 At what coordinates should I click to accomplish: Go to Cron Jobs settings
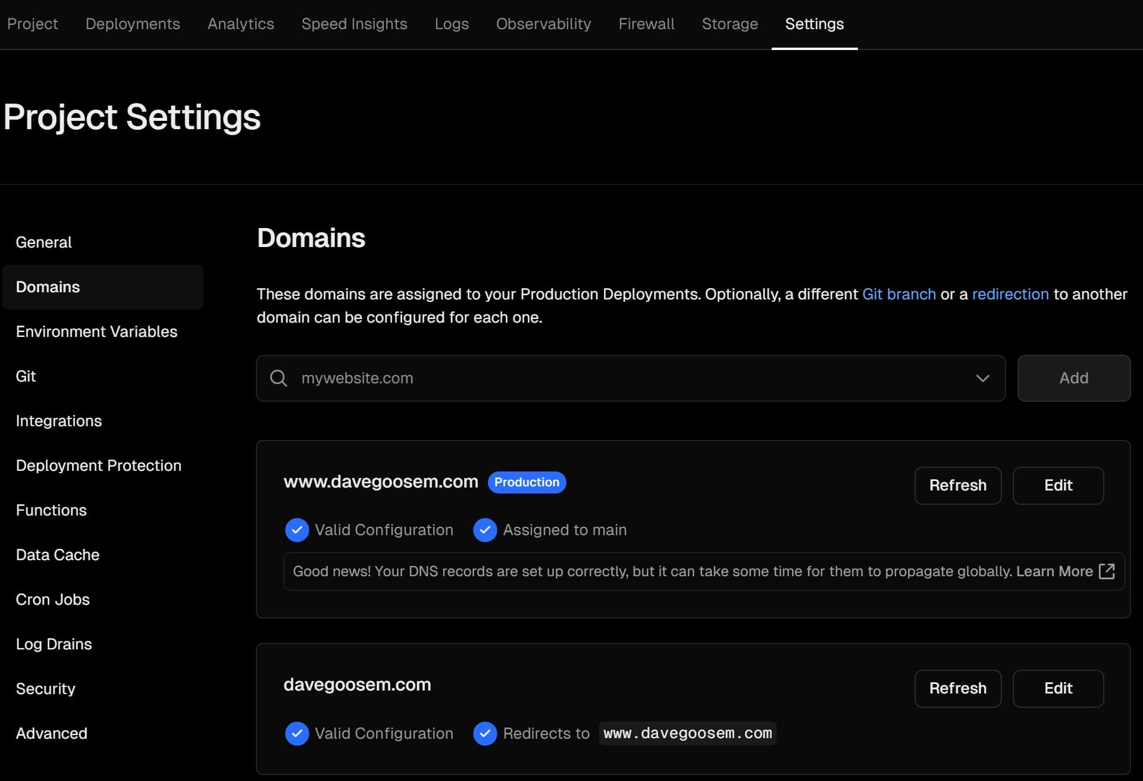(53, 599)
